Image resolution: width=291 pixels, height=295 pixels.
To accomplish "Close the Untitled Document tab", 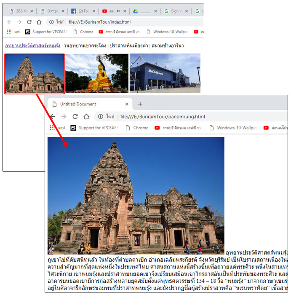I will pos(127,104).
